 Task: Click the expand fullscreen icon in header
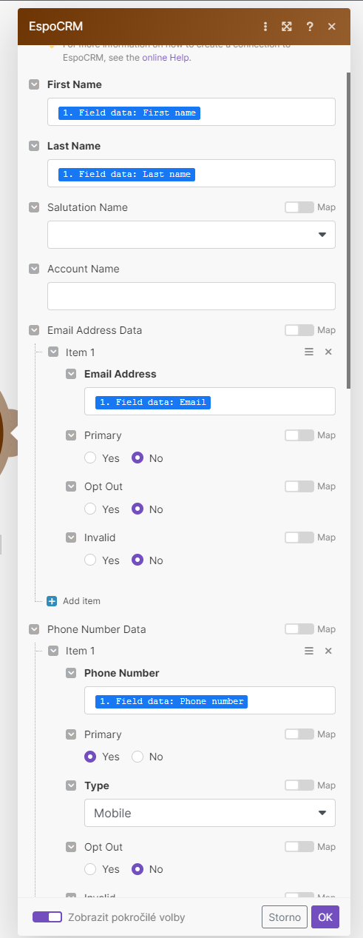click(287, 27)
